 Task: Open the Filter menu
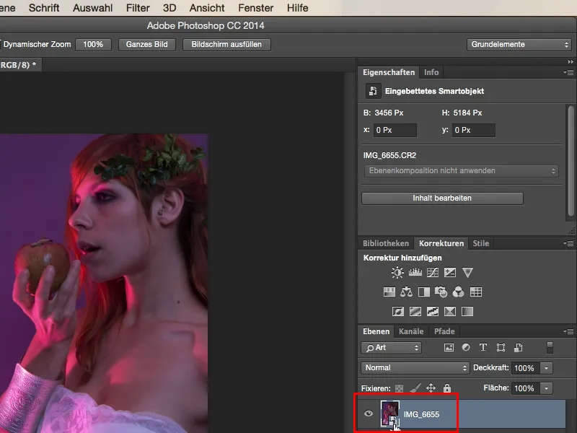[138, 8]
